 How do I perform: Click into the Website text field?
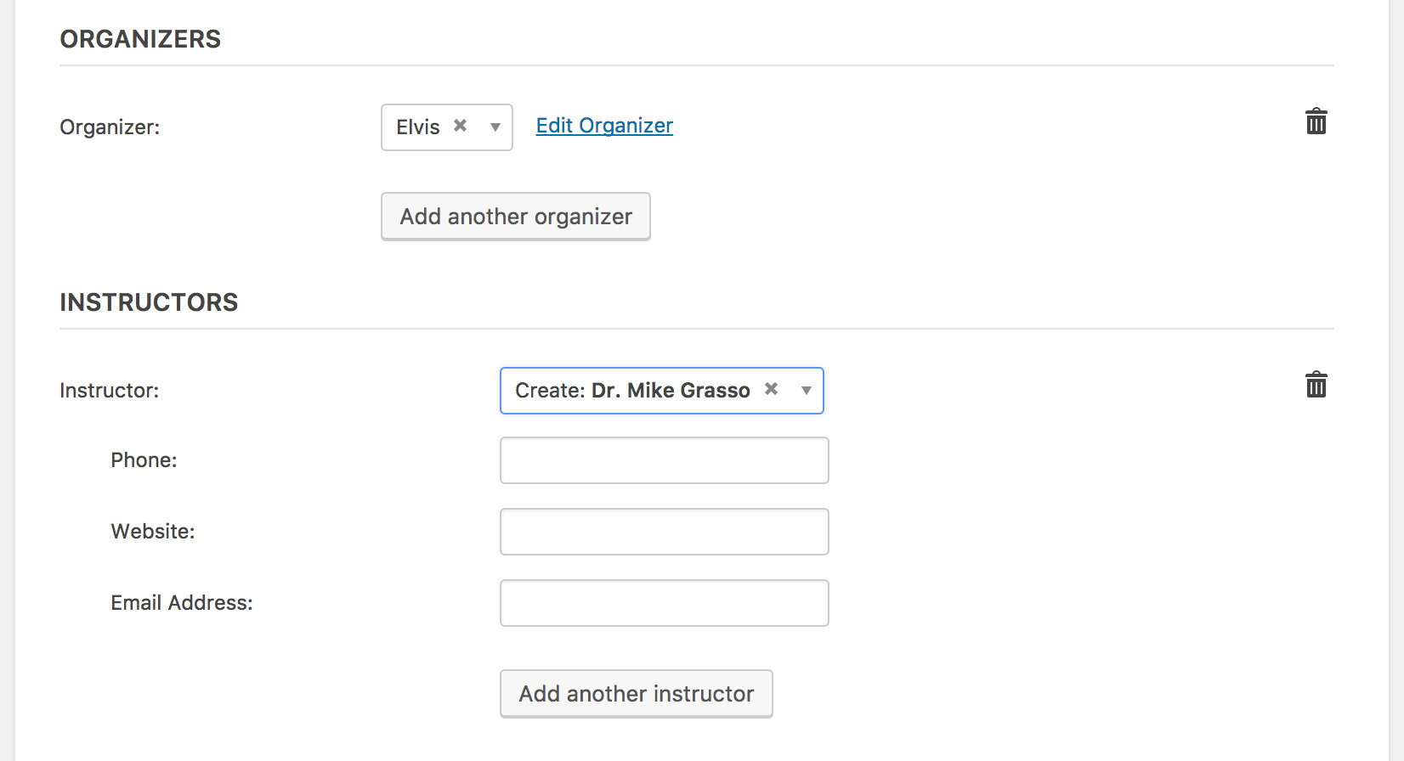[664, 532]
